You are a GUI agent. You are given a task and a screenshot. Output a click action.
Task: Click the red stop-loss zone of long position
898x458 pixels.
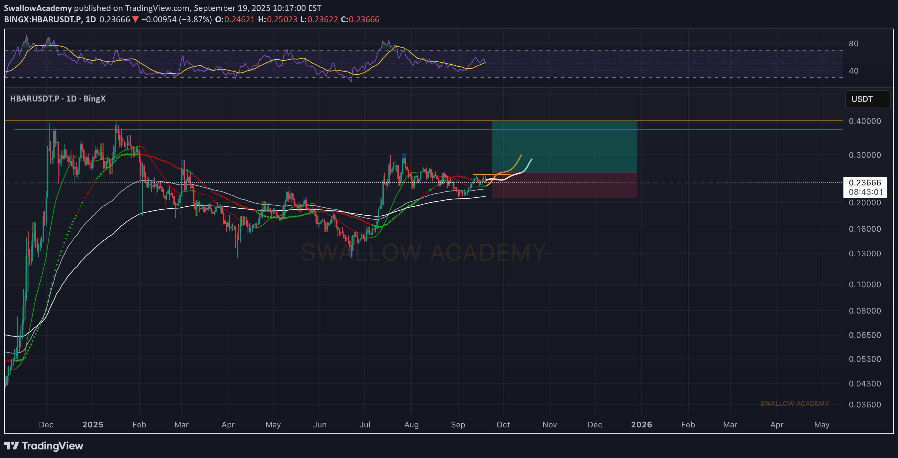tap(564, 185)
